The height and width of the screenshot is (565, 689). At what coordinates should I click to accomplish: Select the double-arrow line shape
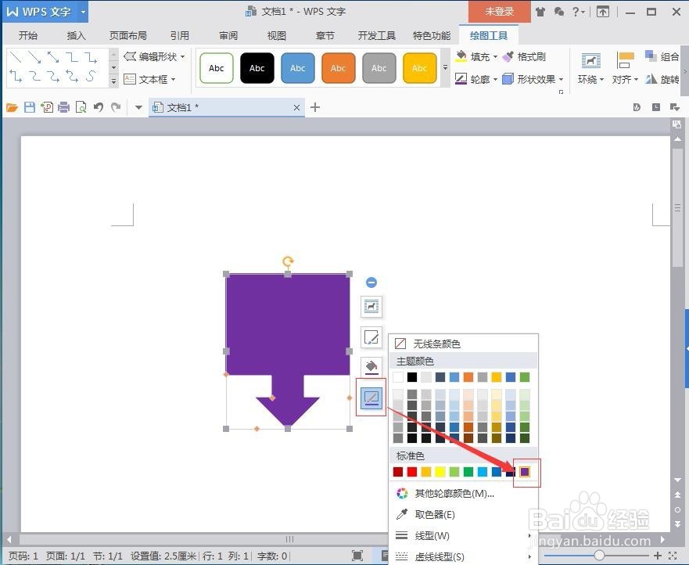coord(53,56)
